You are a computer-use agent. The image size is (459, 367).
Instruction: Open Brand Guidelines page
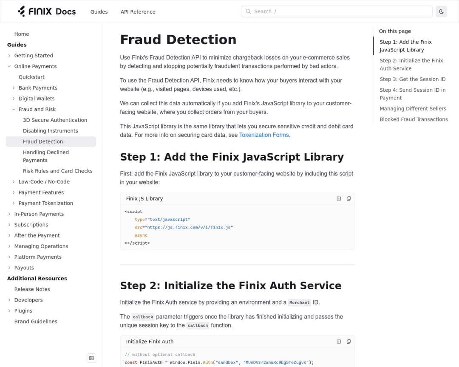point(36,322)
